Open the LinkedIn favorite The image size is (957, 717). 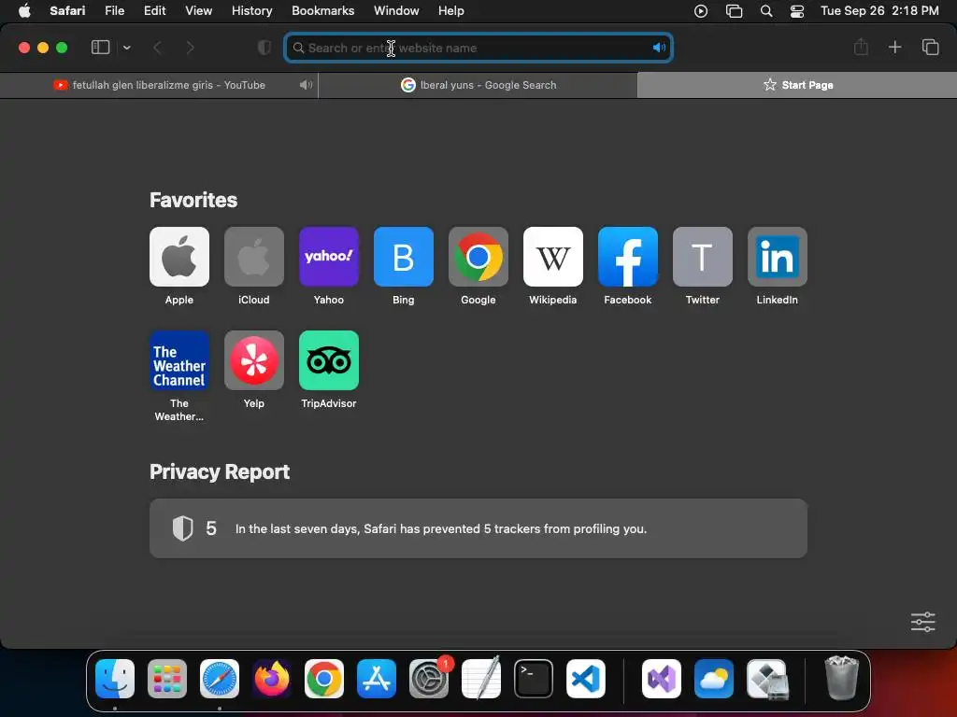tap(777, 257)
